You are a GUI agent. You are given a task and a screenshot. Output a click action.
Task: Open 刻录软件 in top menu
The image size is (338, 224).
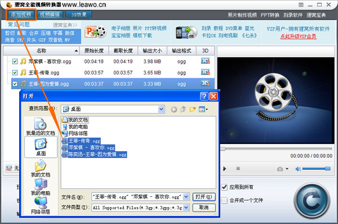(x=293, y=15)
